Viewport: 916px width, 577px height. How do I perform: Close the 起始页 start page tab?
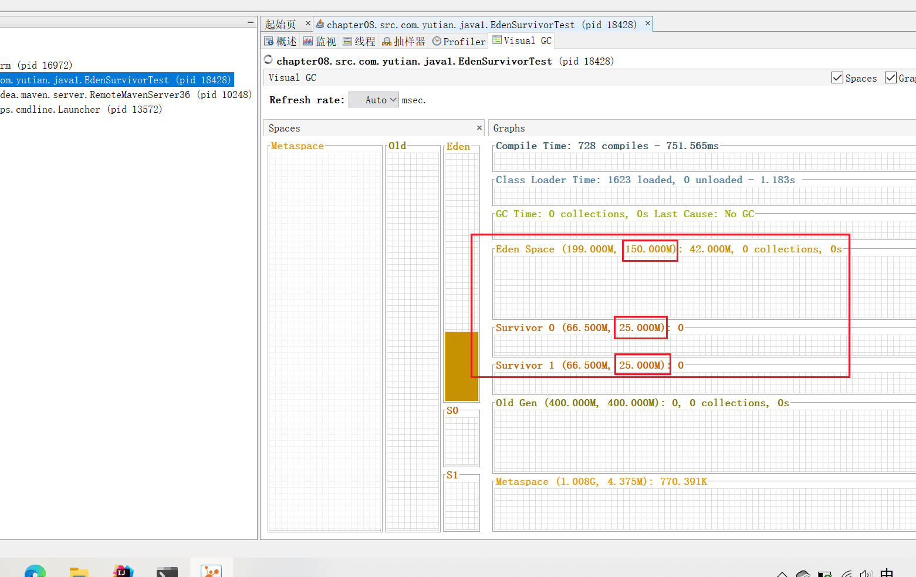307,23
